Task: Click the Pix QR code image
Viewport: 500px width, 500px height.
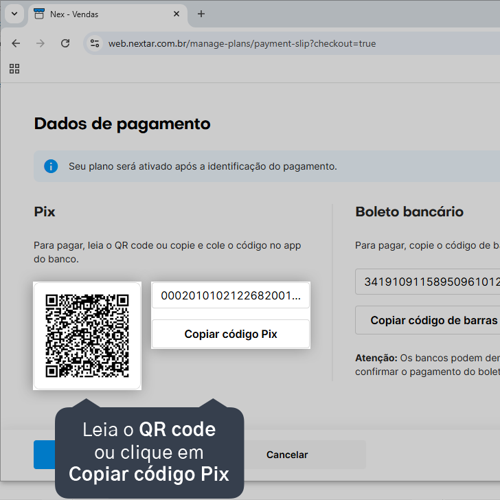Action: click(87, 336)
